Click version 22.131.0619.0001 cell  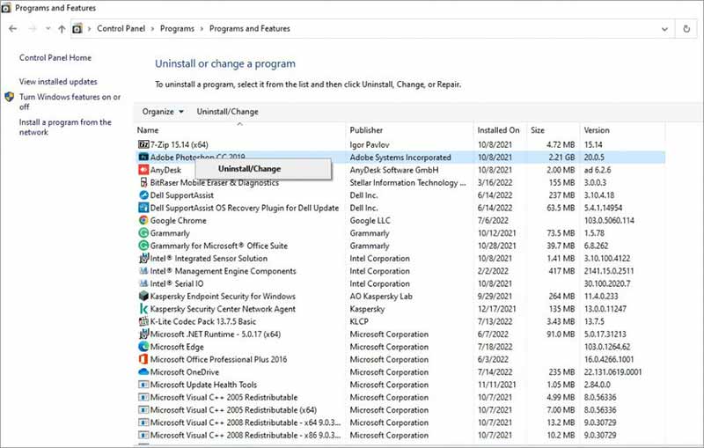click(x=612, y=372)
